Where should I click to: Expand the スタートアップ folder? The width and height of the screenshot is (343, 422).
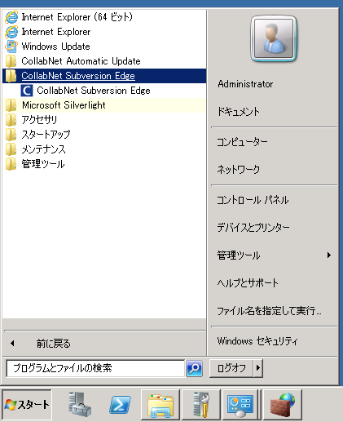[104, 135]
